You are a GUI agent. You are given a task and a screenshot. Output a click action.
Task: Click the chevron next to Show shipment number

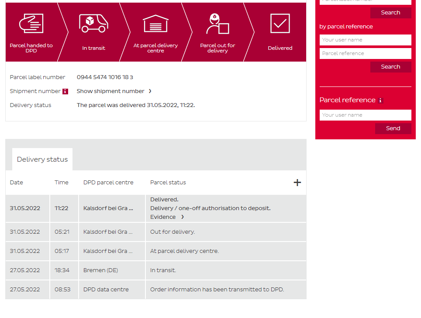[x=150, y=91]
